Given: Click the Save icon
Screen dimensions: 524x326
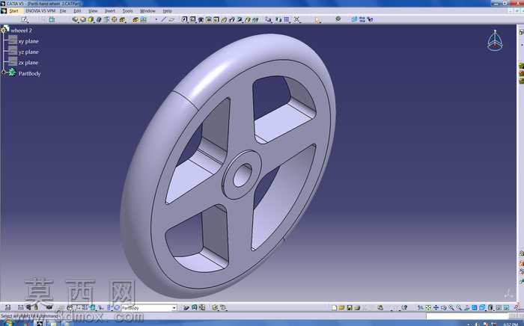Looking at the screenshot, I should 350,307.
